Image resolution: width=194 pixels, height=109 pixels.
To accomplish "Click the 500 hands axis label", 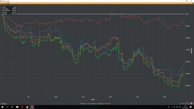I will [x=29, y=97].
